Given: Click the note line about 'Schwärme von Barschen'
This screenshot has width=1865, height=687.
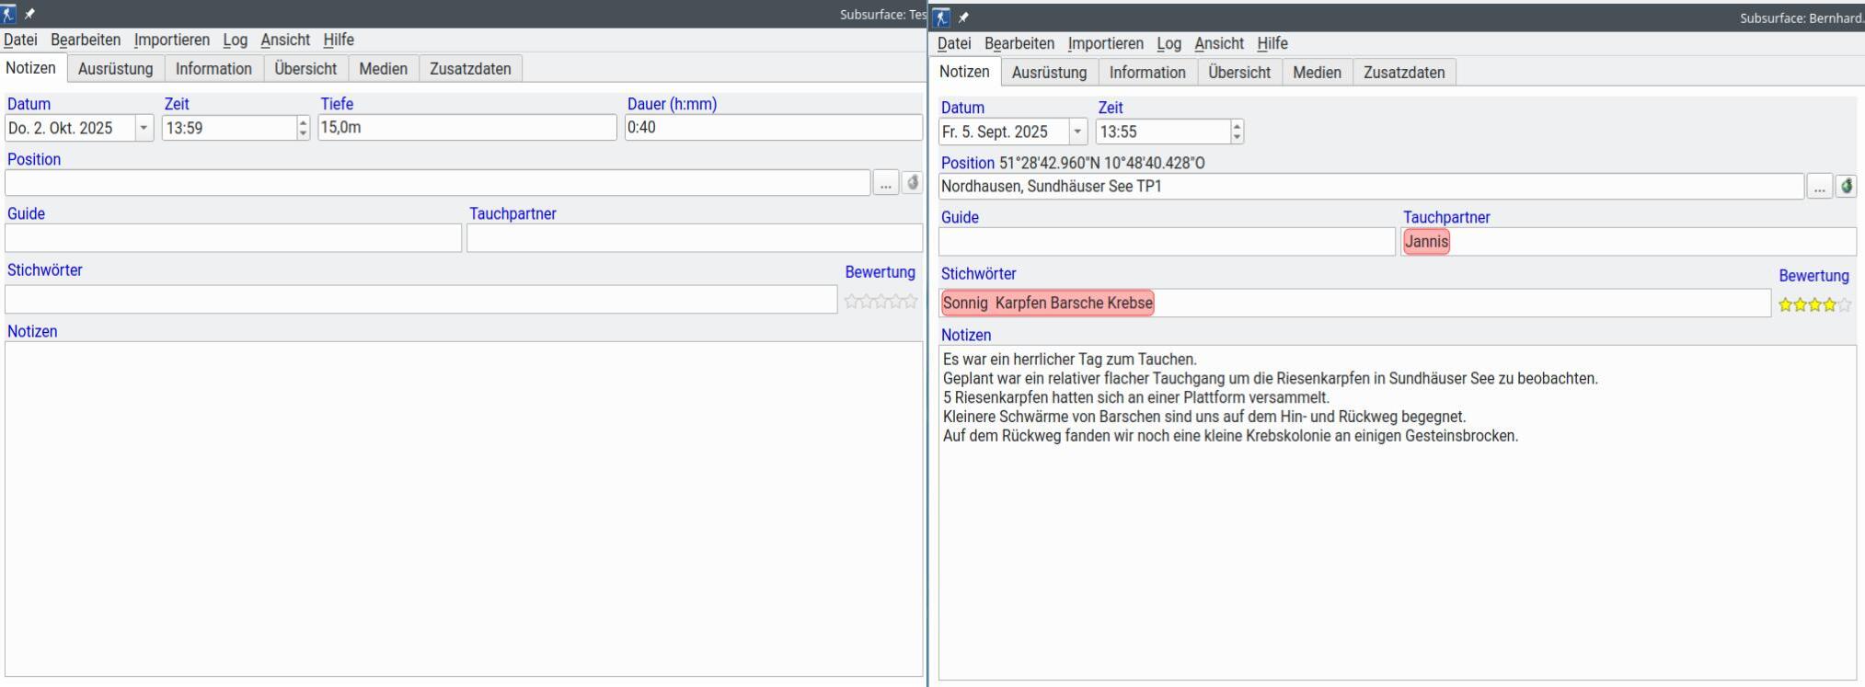Looking at the screenshot, I should pyautogui.click(x=1204, y=417).
